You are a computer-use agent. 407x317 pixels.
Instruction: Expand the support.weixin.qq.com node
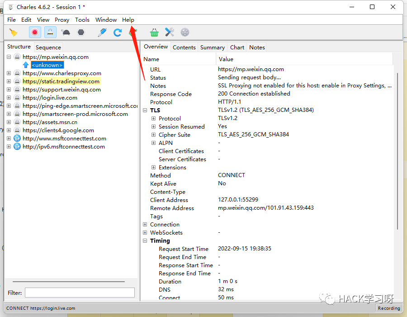9,89
